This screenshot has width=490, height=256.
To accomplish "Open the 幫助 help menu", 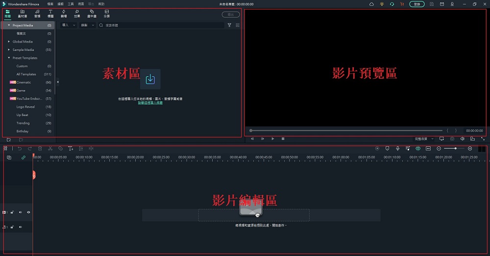I will 101,4.
